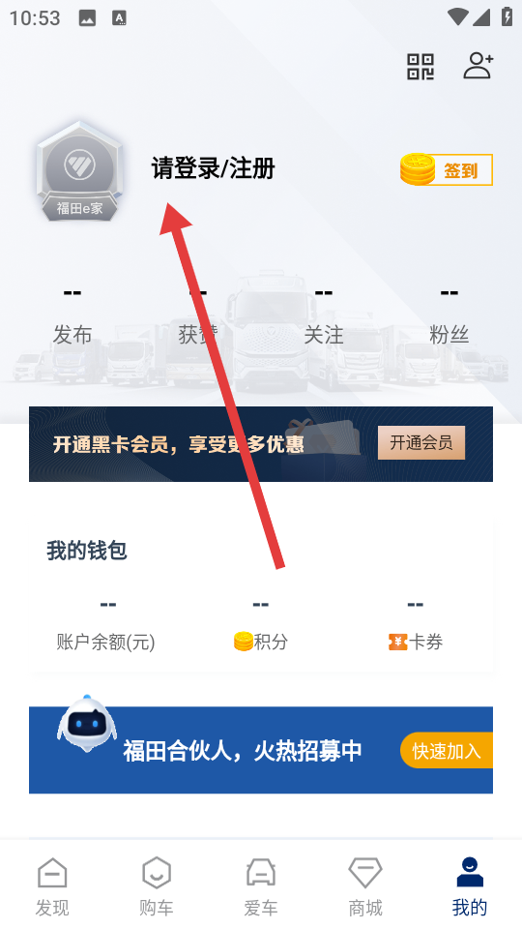The width and height of the screenshot is (522, 929).
Task: Tap the 签到 coin check-in button
Action: point(447,170)
